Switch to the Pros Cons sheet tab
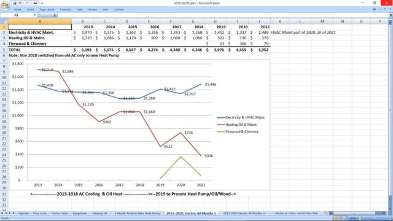393x221 pixels. (x=40, y=213)
